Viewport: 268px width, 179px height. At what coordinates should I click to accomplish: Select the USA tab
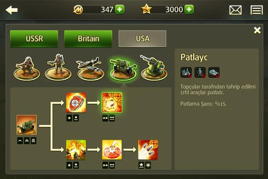pos(142,38)
